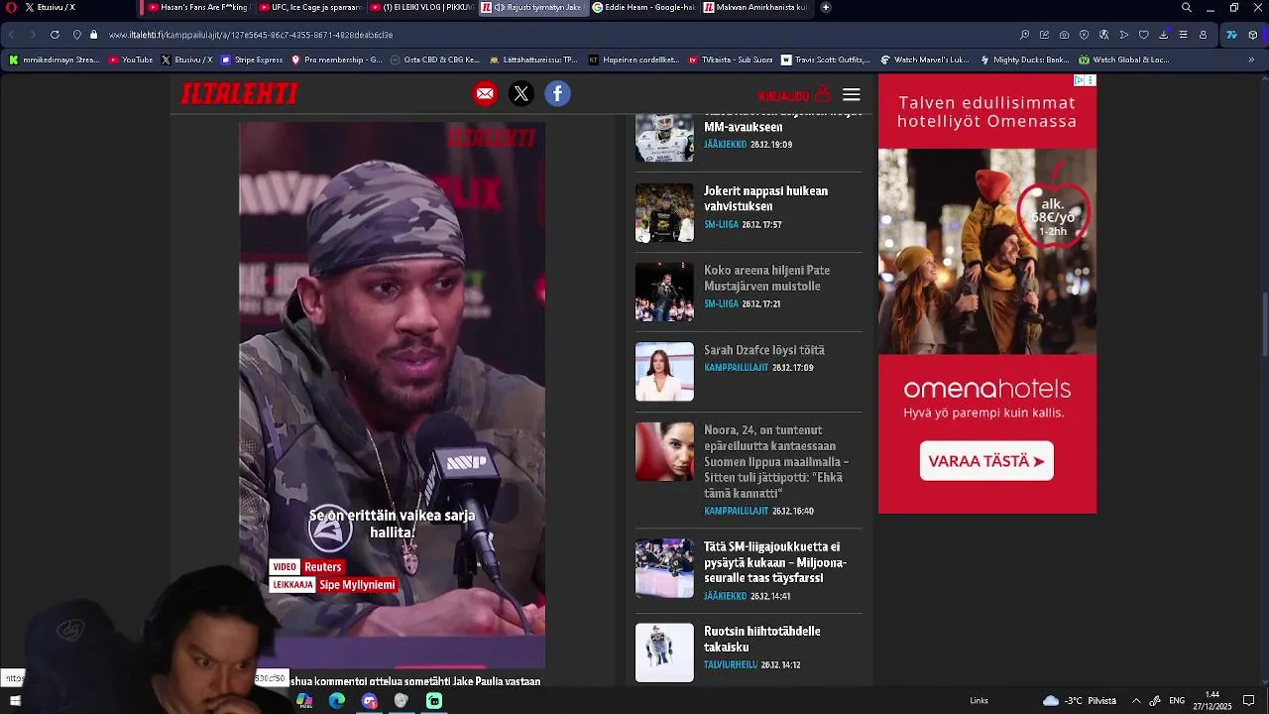Screen dimensions: 1269x714
Task: Add page to bookmarks heart icon
Action: [1143, 35]
